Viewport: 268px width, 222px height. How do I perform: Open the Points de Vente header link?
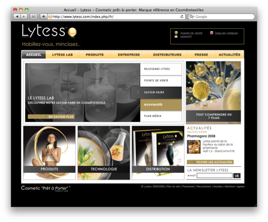coord(191,33)
